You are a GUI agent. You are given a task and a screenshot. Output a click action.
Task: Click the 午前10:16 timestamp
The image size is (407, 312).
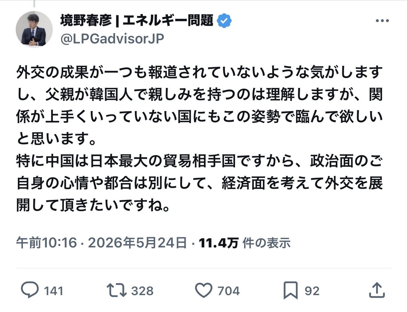click(x=47, y=243)
